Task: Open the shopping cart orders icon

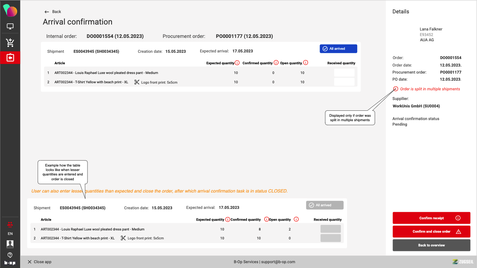Action: coord(10,43)
